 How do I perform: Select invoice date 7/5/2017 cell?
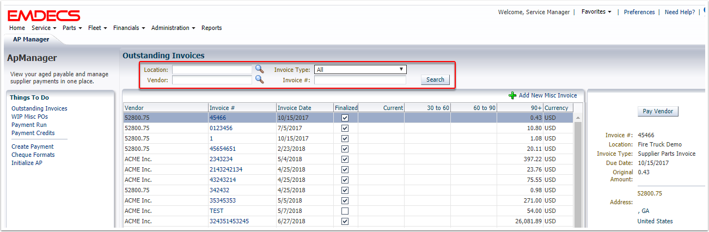(x=304, y=129)
